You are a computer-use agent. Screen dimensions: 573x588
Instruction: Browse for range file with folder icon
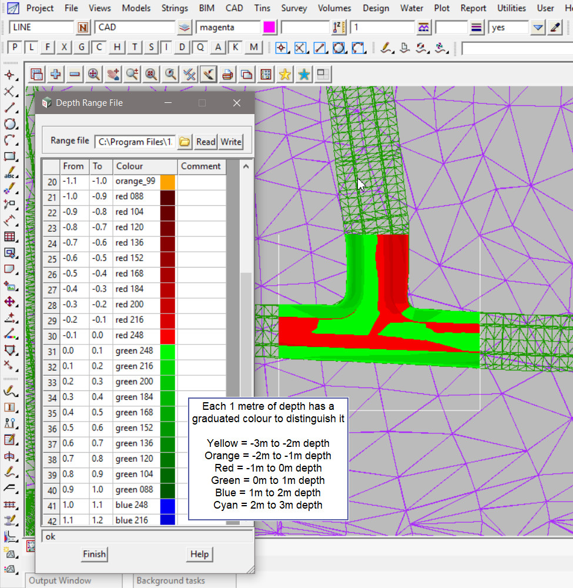click(x=185, y=141)
